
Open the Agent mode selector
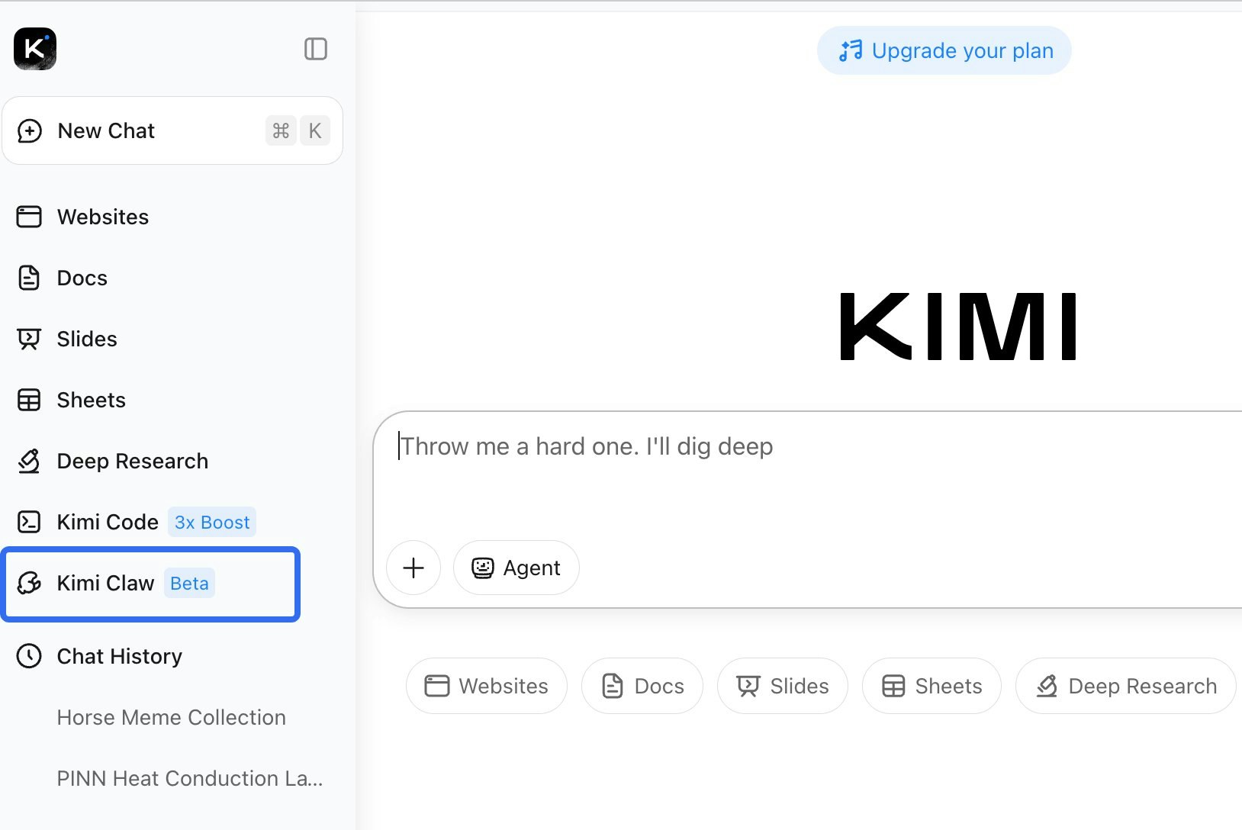[516, 568]
